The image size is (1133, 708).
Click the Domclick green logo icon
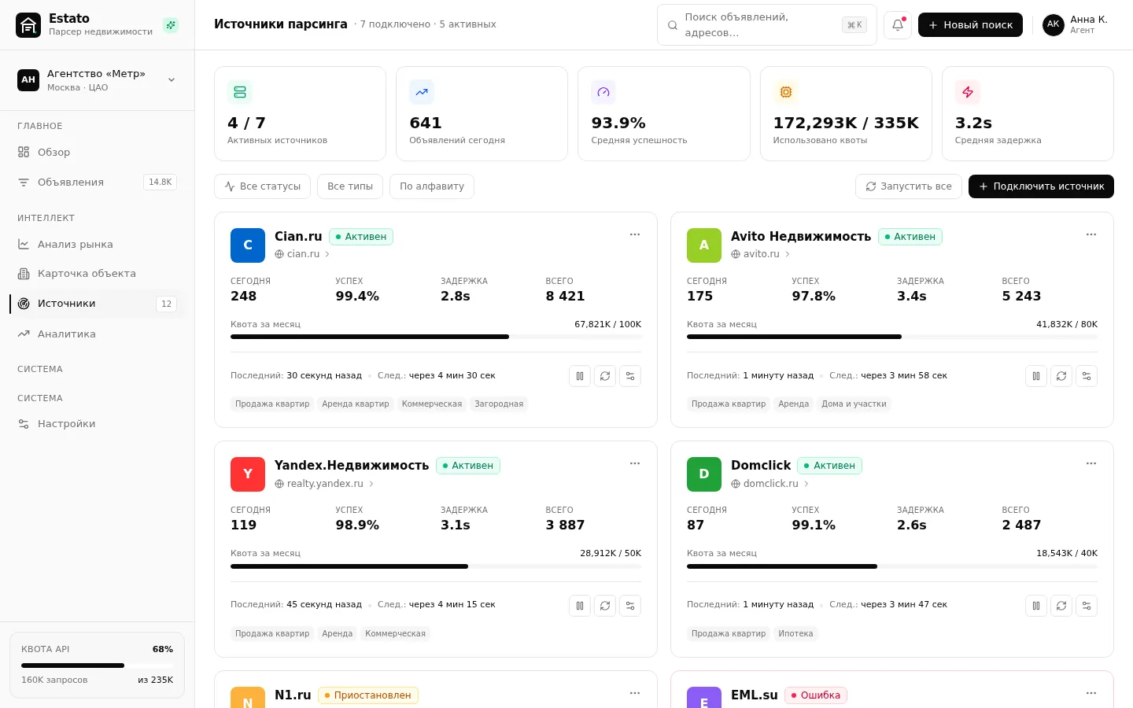coord(704,474)
